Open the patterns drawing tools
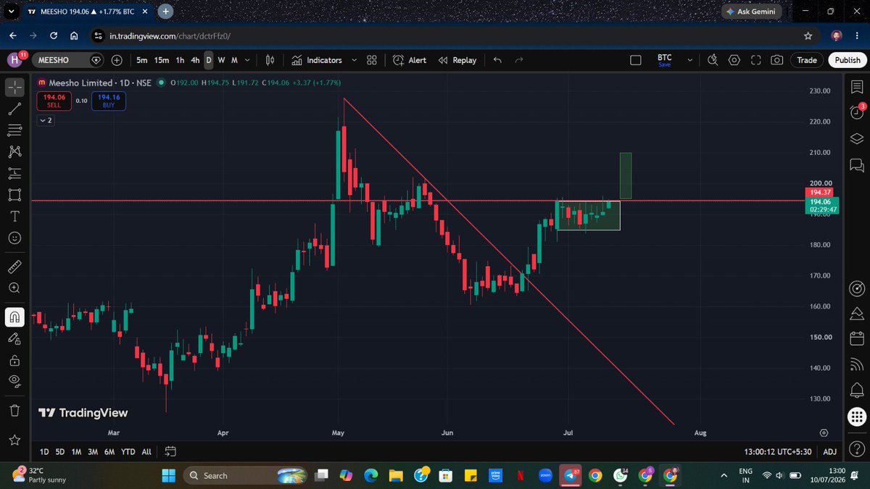The image size is (870, 489). (14, 151)
